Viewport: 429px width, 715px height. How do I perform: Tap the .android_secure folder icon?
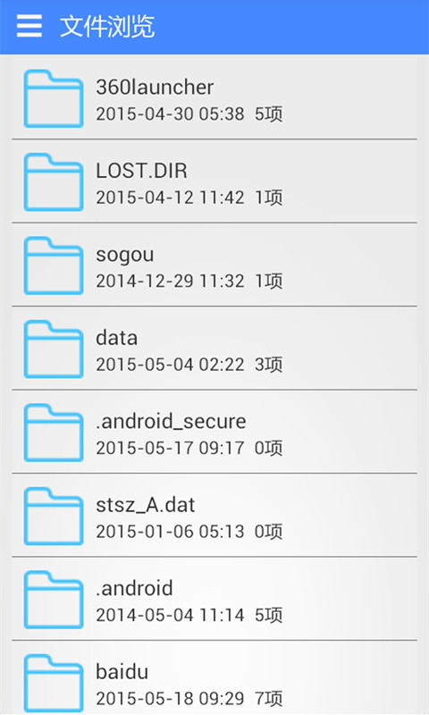pyautogui.click(x=54, y=432)
